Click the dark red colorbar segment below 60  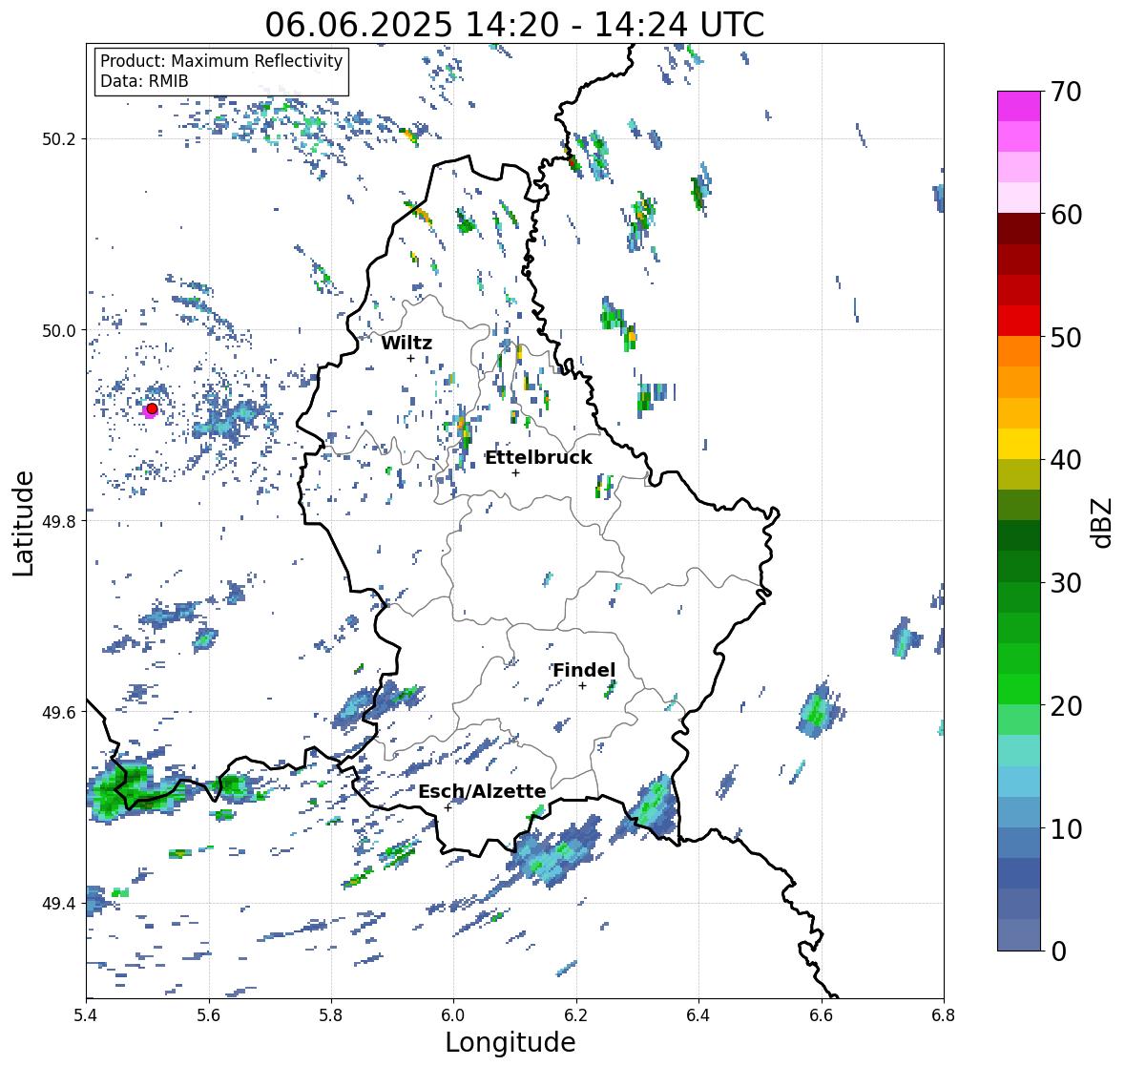click(x=1019, y=229)
